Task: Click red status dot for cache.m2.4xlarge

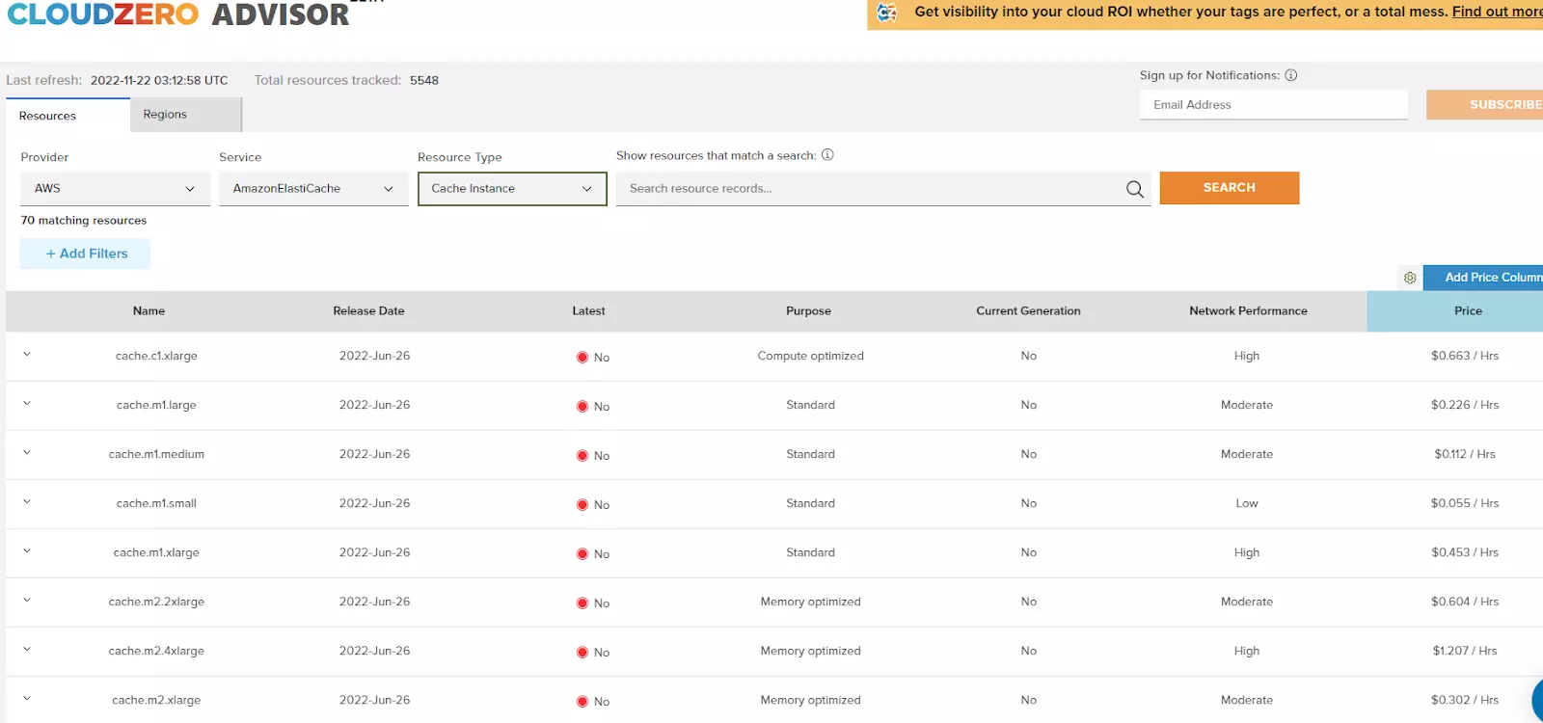Action: 582,653
